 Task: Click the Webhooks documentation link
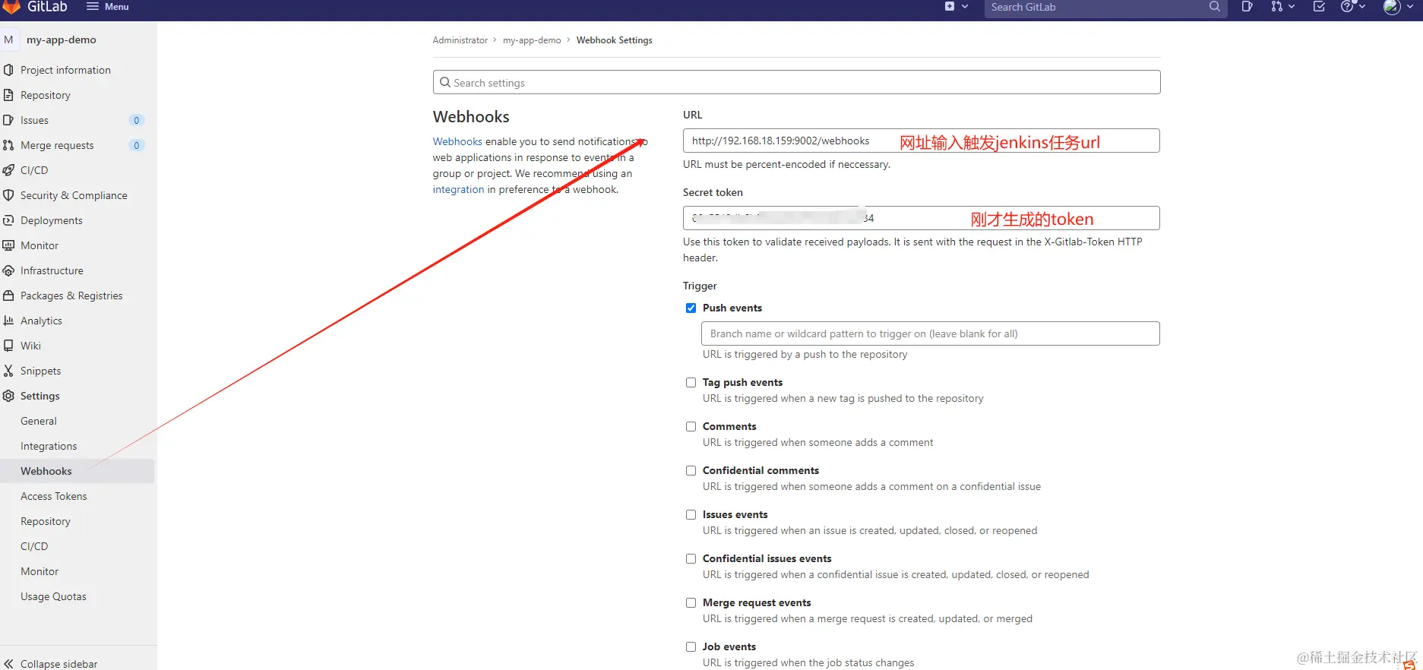click(457, 141)
